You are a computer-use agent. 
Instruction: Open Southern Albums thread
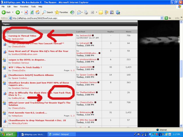(x=31, y=75)
